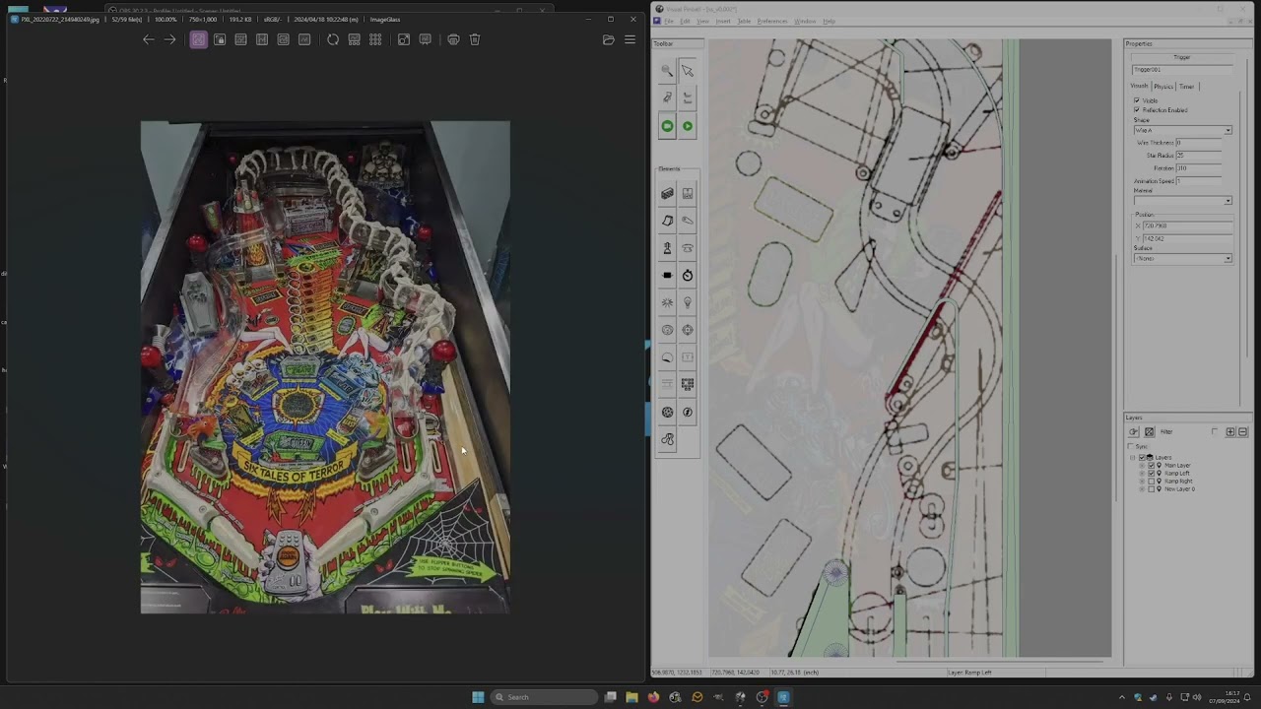Insert a Timer element from Elements palette
Screen dimensions: 1261x709
688,276
